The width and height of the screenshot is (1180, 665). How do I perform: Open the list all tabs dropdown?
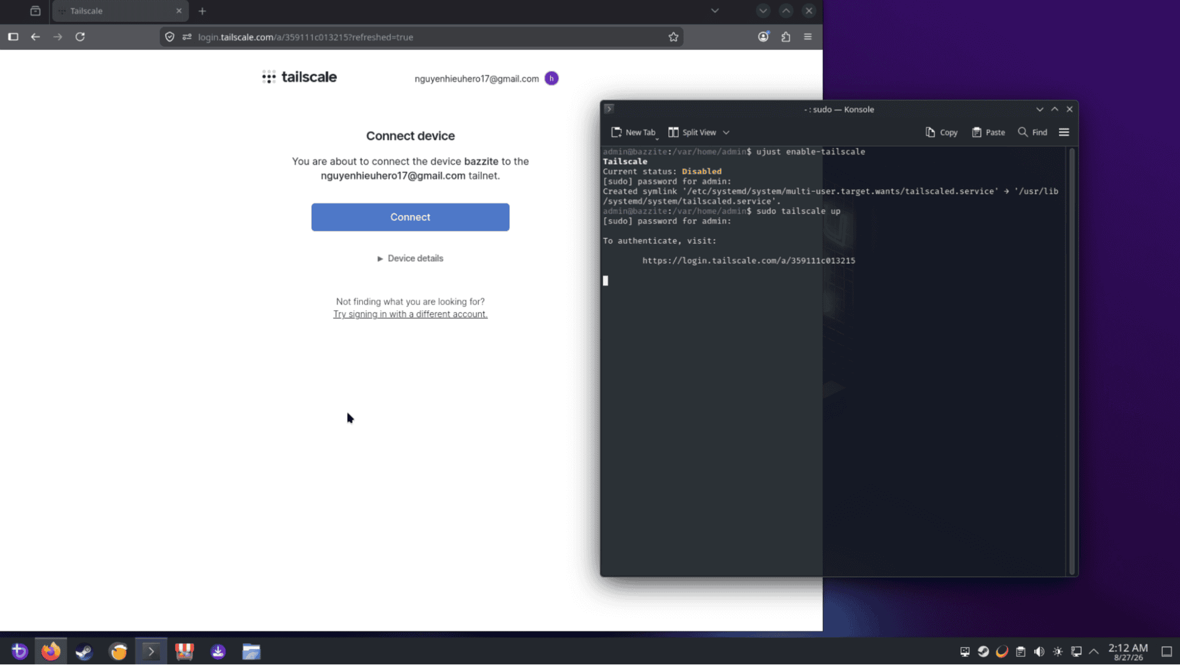715,11
